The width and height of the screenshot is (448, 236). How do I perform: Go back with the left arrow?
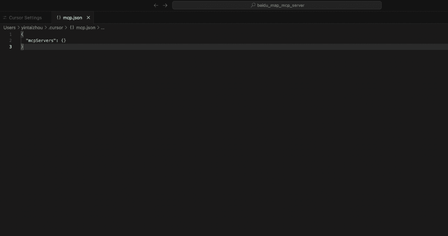pos(156,6)
